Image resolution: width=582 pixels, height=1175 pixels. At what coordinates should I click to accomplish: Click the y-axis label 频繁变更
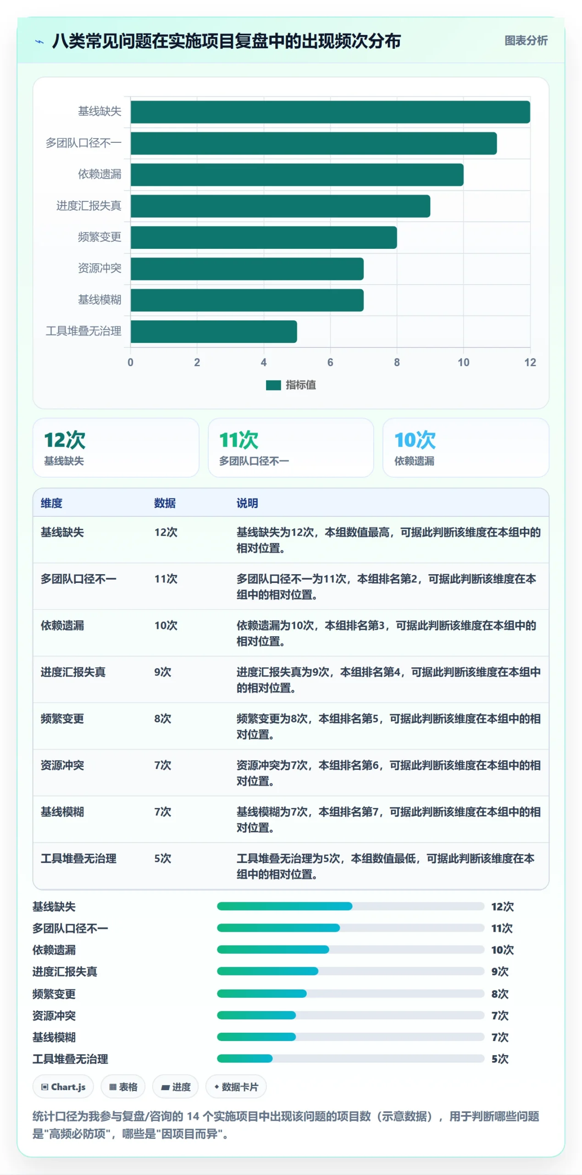coord(100,237)
